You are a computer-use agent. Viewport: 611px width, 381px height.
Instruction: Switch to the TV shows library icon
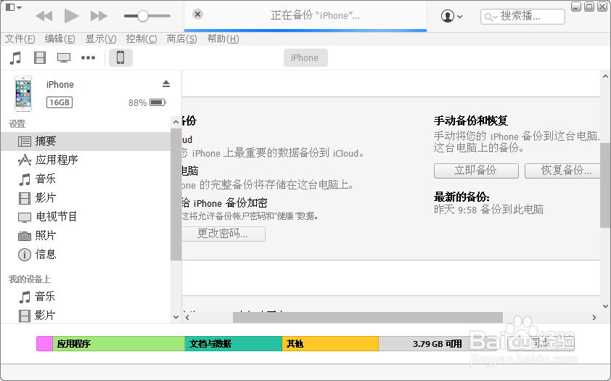point(64,58)
